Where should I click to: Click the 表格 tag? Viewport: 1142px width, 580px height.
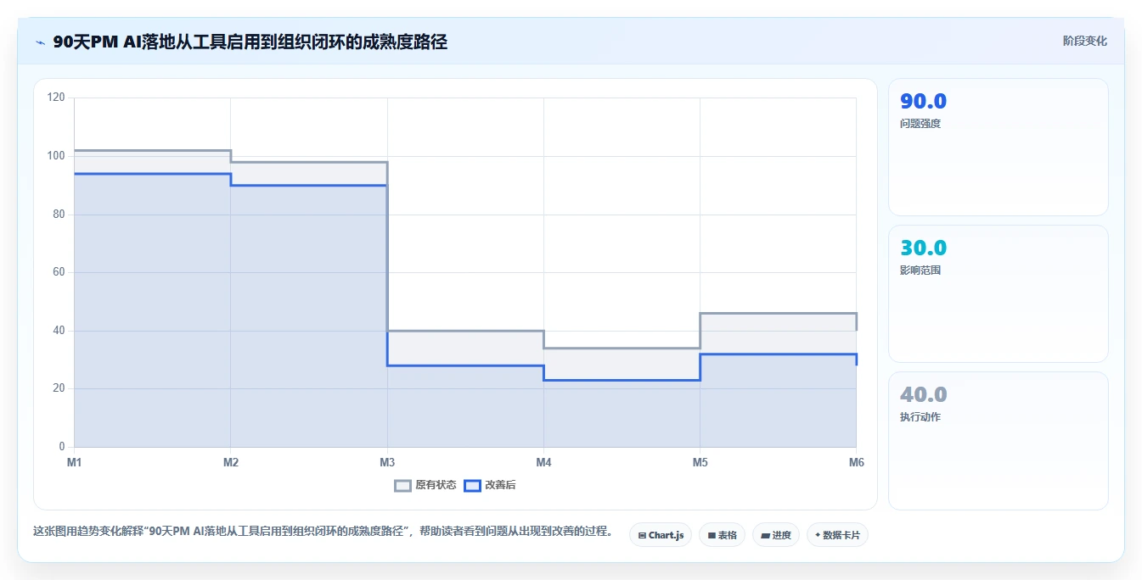[x=722, y=535]
